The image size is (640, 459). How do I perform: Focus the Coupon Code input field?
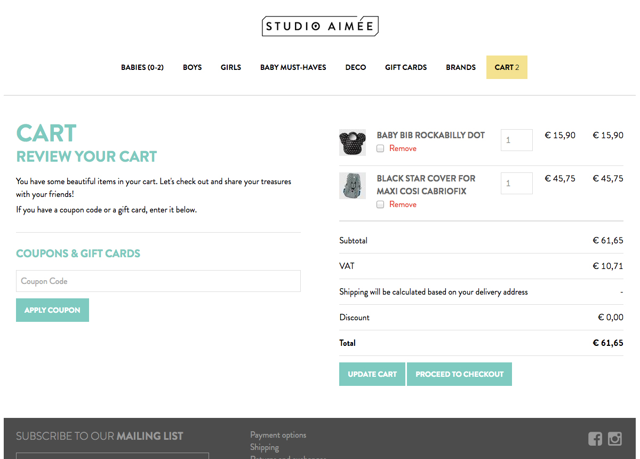tap(158, 281)
